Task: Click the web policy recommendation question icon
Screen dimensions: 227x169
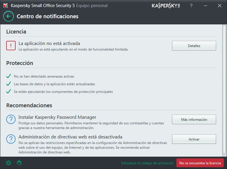Action: coord(11,139)
